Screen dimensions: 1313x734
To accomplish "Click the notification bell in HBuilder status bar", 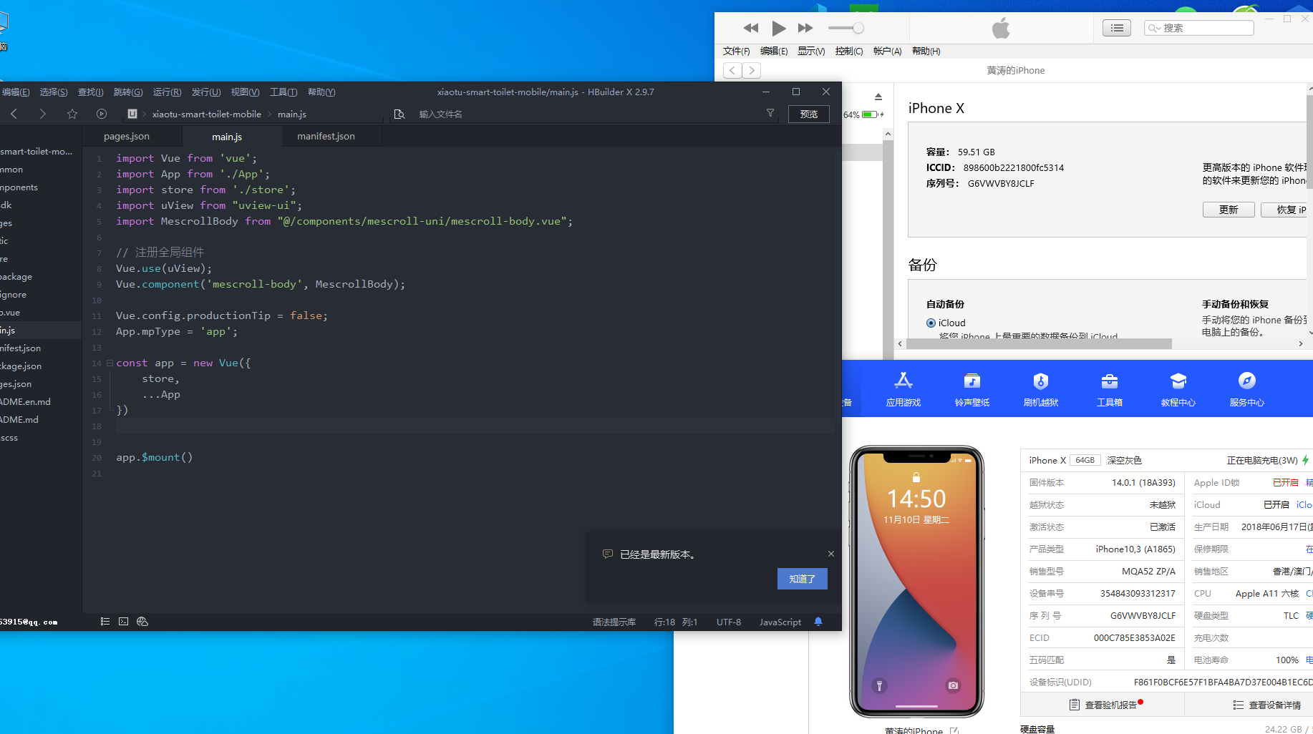I will [818, 622].
